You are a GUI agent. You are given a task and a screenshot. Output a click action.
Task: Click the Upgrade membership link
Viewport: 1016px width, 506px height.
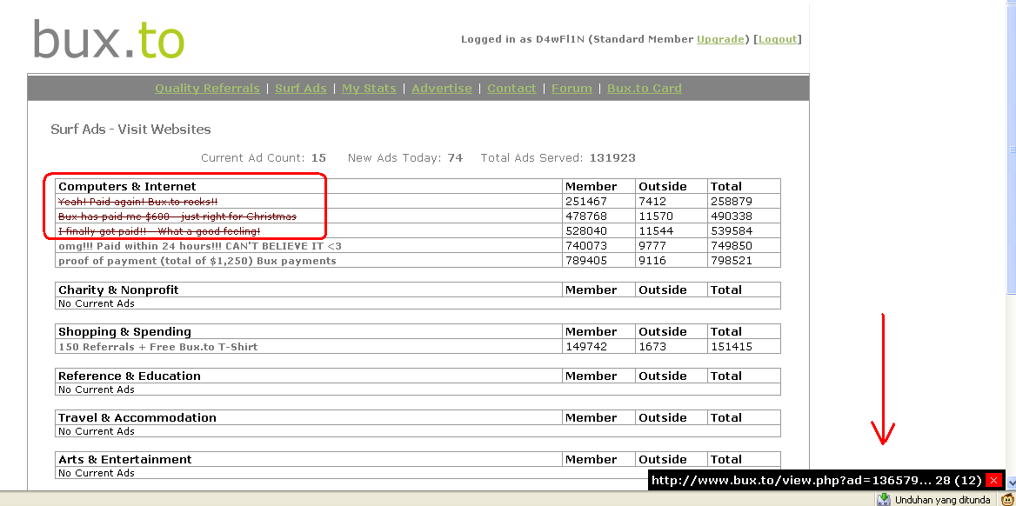point(720,39)
